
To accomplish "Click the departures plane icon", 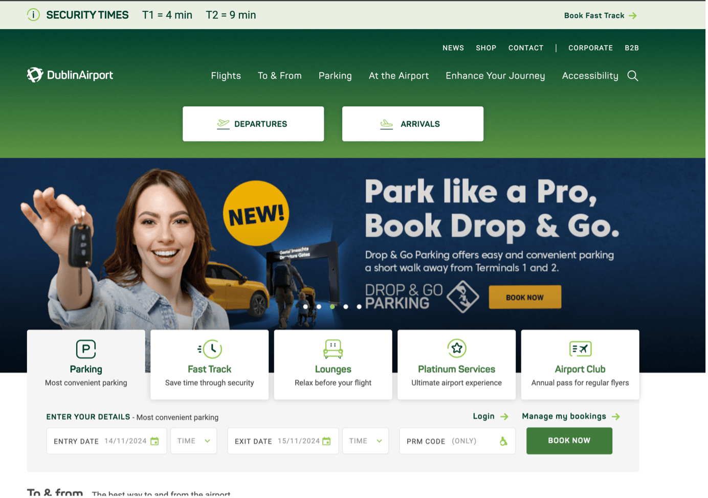I will point(224,124).
